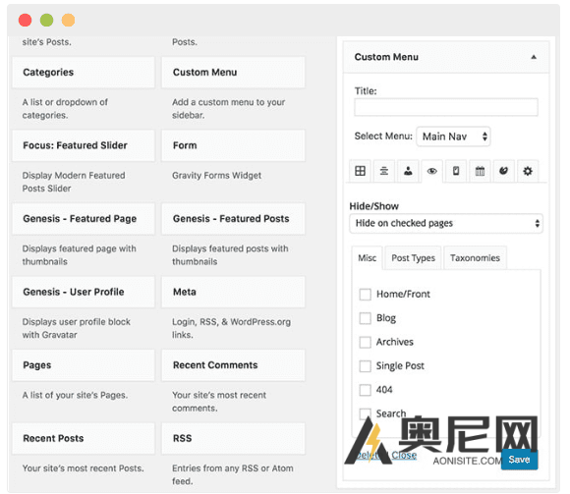Check the Home/Front checkbox
The image size is (570, 494).
365,295
